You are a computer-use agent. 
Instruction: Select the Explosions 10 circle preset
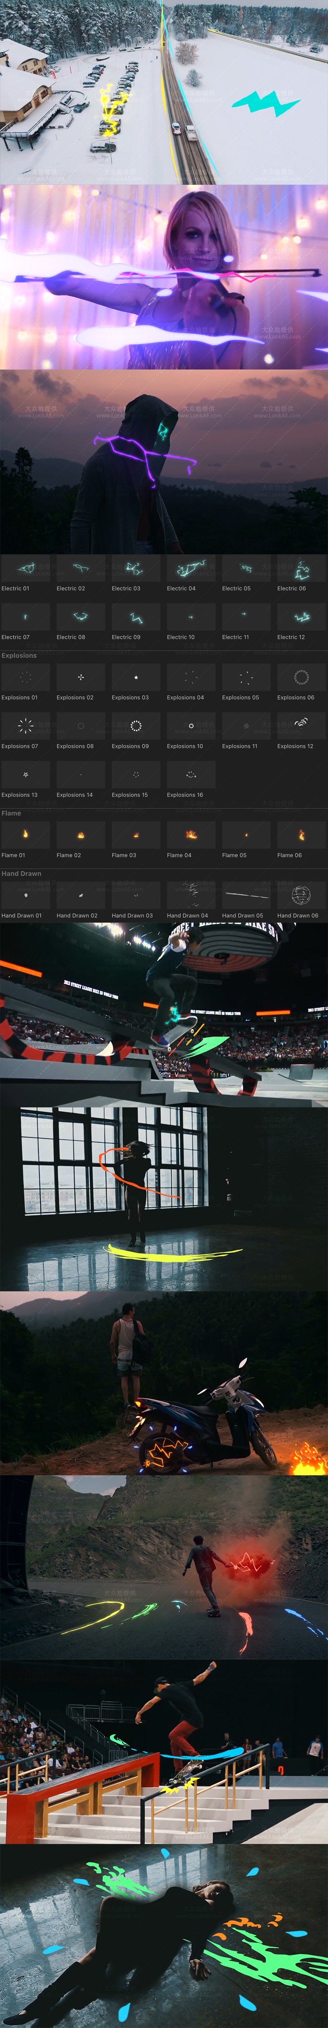[x=191, y=726]
